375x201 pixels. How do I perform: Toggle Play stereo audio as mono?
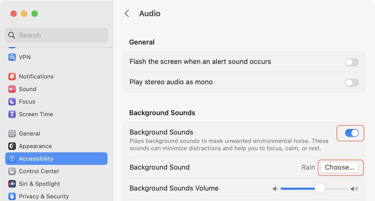pyautogui.click(x=352, y=83)
